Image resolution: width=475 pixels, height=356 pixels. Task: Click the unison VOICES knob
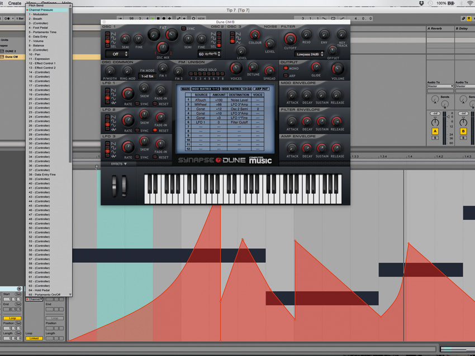pyautogui.click(x=236, y=69)
